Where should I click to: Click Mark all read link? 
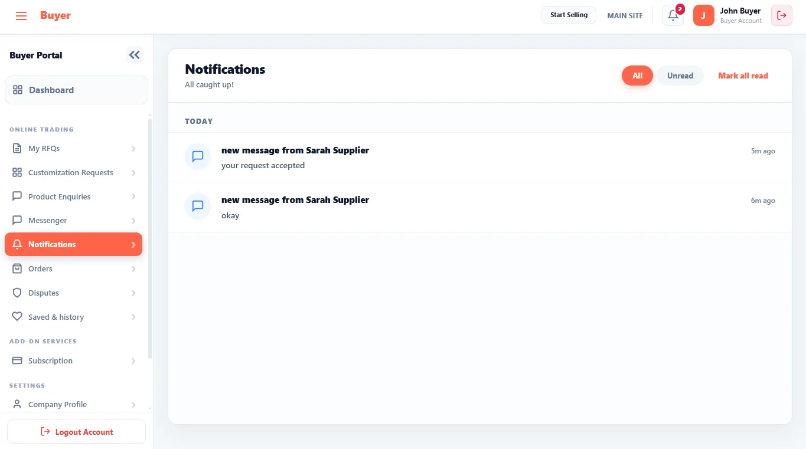(743, 76)
